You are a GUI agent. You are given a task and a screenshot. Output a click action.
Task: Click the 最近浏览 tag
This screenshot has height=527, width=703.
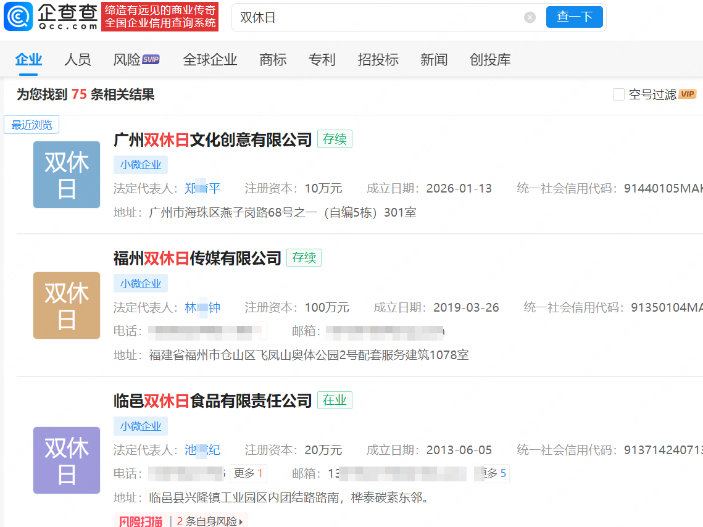[31, 125]
